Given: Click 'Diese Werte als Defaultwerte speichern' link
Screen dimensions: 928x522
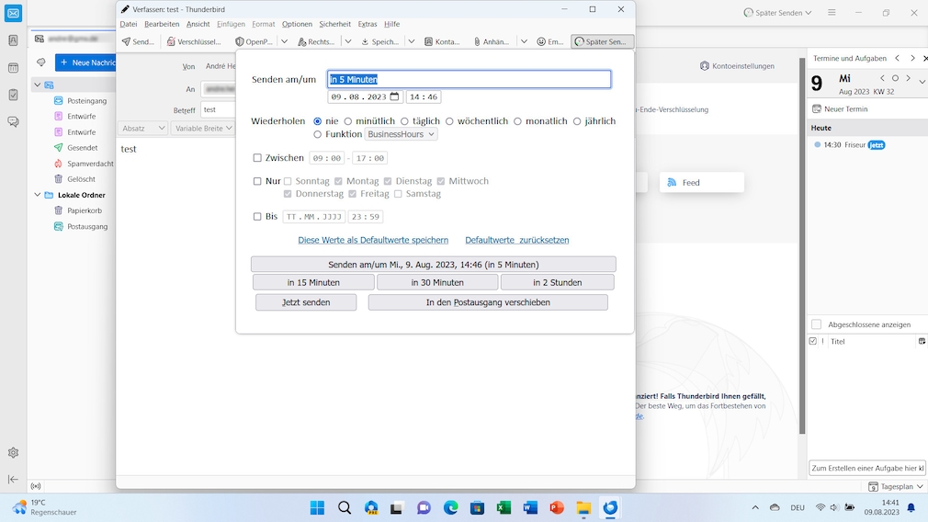Looking at the screenshot, I should pyautogui.click(x=373, y=240).
